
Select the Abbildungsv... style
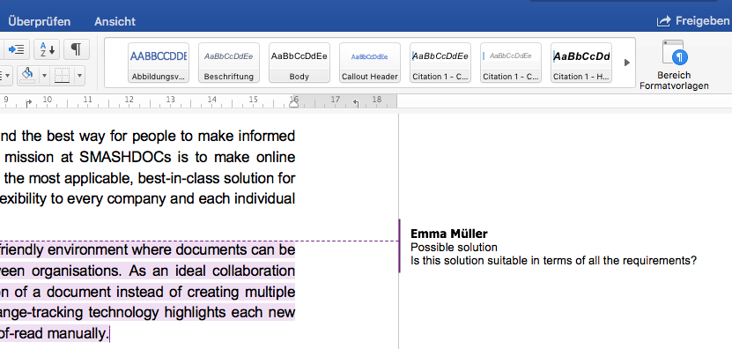point(159,63)
